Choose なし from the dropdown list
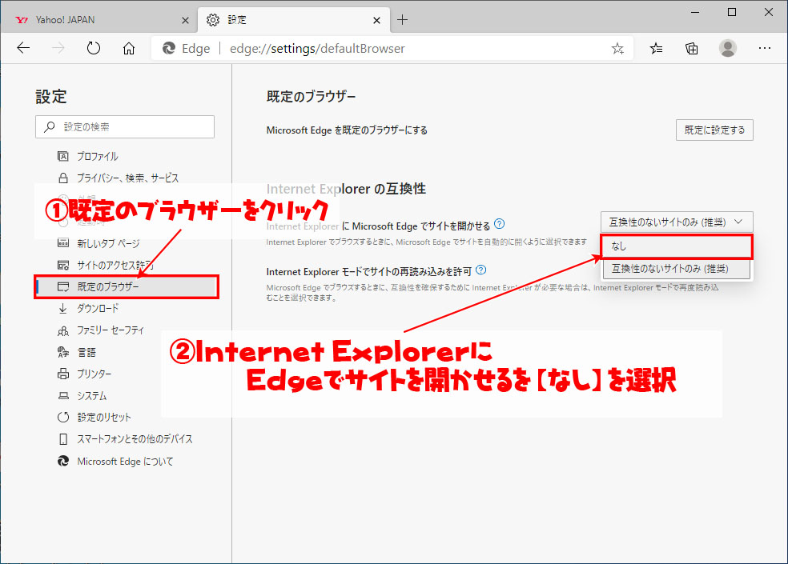The height and width of the screenshot is (564, 788). 677,246
